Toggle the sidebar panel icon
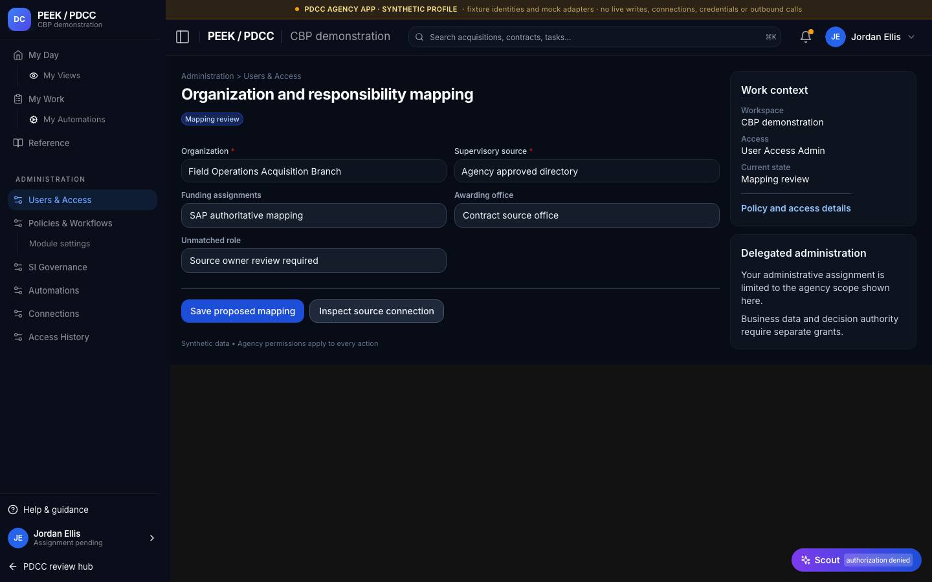The image size is (932, 582). click(183, 37)
